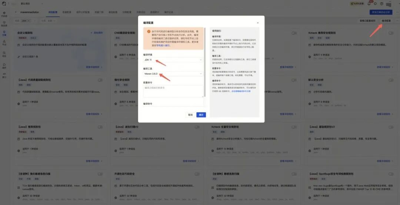400x205 pixels.
Task: Click into the 编译命令 field in the dialog
Action: tap(173, 107)
